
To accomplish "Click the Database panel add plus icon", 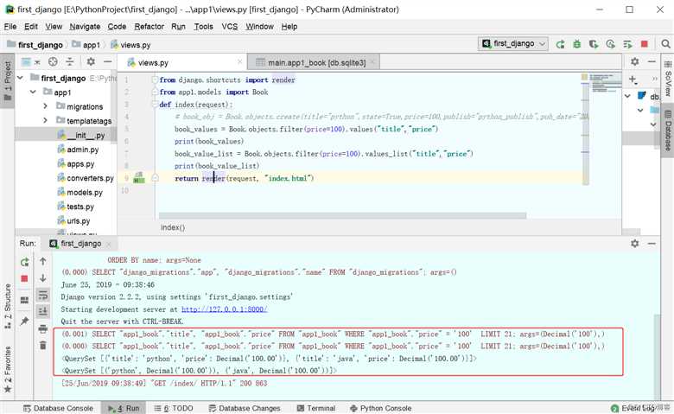I will pyautogui.click(x=633, y=80).
